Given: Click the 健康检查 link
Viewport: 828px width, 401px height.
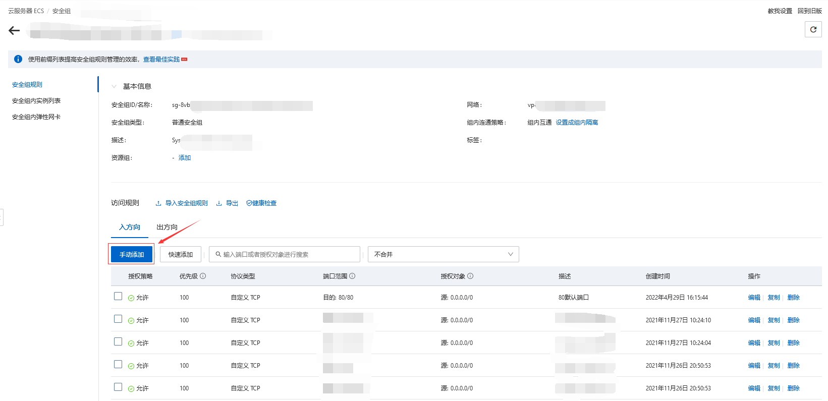Looking at the screenshot, I should 264,203.
